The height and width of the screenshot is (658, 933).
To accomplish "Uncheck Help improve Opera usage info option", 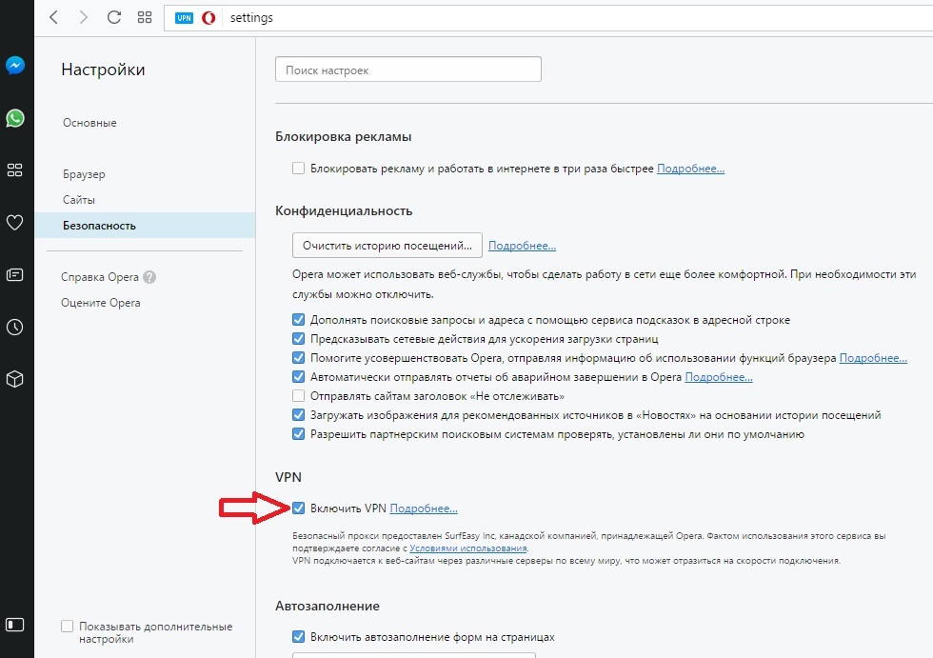I will pos(299,357).
